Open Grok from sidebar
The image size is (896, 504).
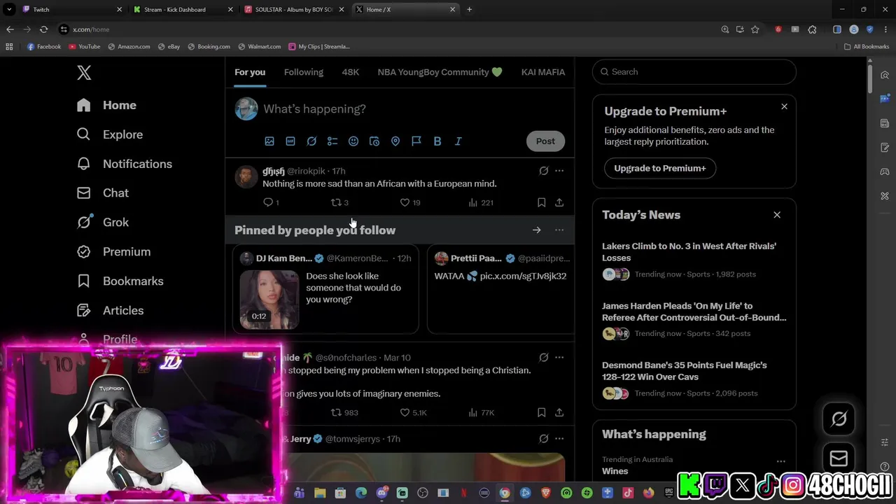[103, 223]
